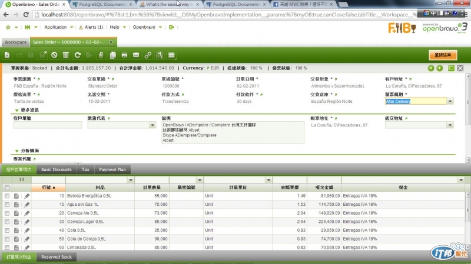Tick checkbox for Cola 0,5L row
This screenshot has width=471, height=264.
(7, 230)
